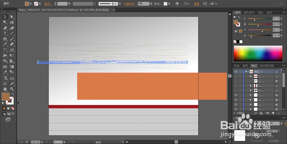Choose the Scale tool
This screenshot has width=287, height=144.
(x=12, y=50)
